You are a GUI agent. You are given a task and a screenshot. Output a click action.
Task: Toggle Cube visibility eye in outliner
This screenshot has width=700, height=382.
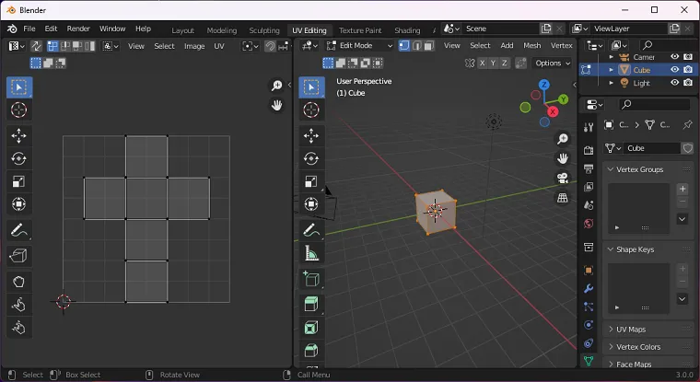coord(674,70)
